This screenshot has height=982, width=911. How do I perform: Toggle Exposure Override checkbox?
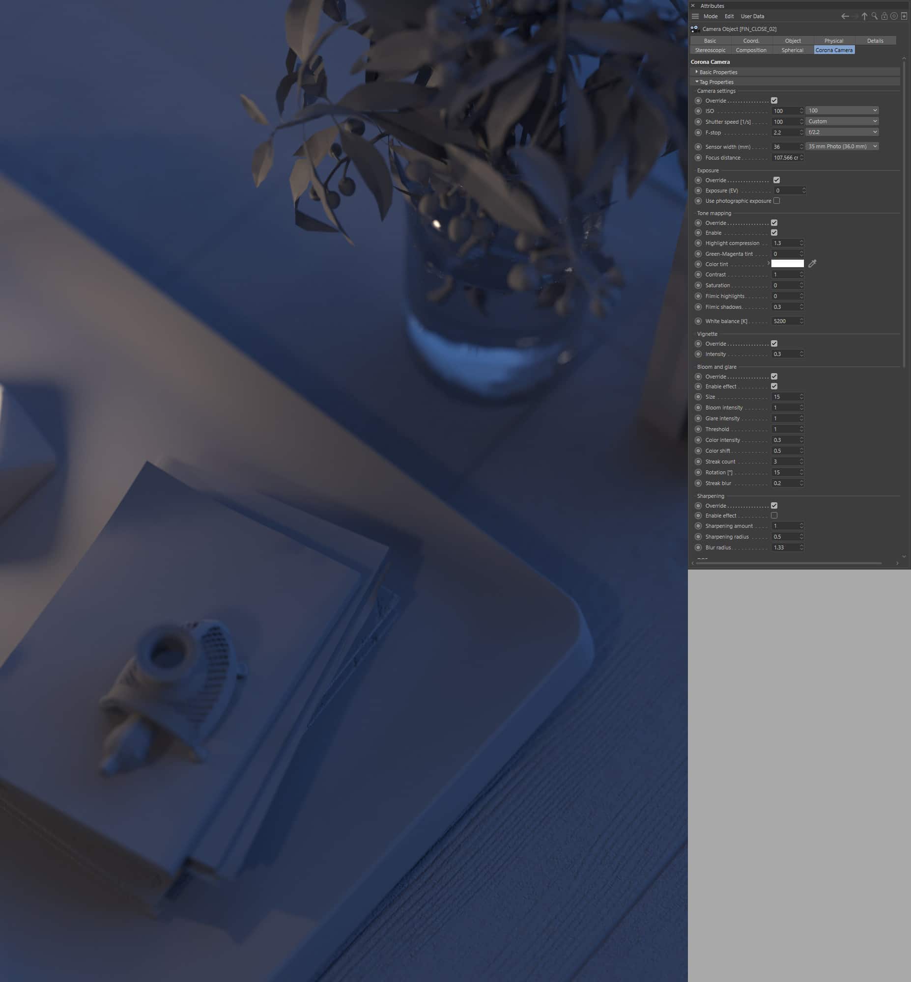pos(776,180)
